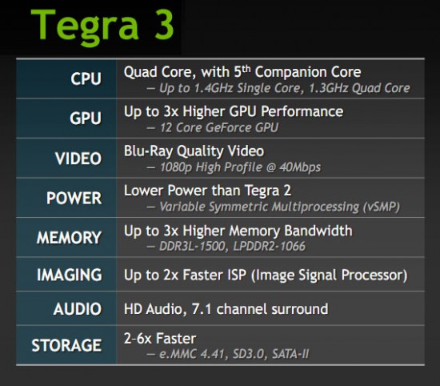
Task: Click 'Up to 3x Higher Memory Bandwidth'
Action: (x=238, y=231)
